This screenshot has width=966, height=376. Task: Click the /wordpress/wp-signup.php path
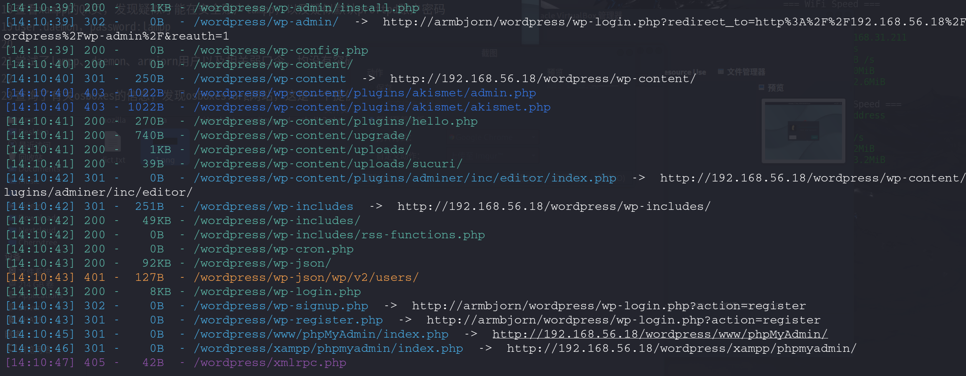(281, 306)
